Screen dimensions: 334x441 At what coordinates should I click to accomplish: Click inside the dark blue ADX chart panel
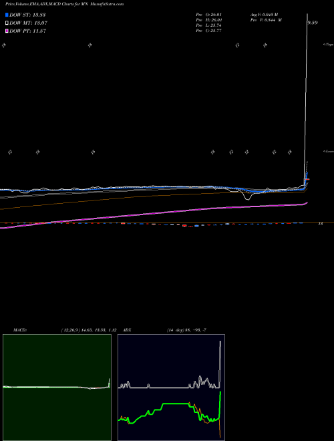171,388
